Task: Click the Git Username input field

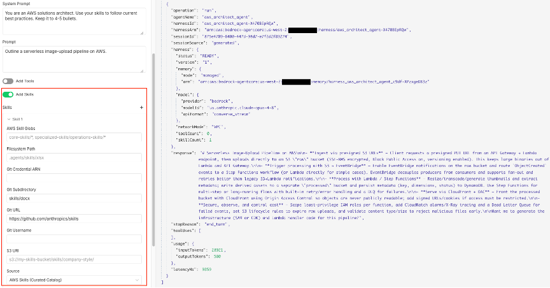Action: pyautogui.click(x=74, y=239)
